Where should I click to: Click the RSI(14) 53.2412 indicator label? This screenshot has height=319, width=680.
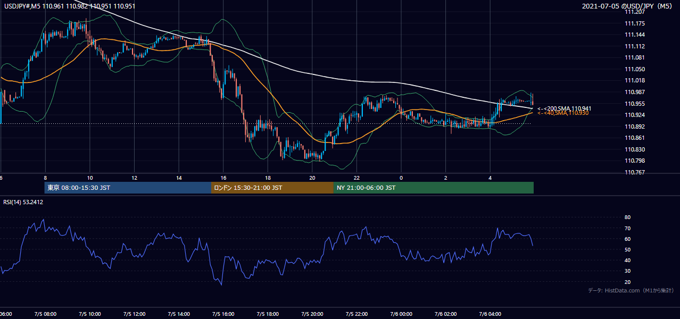pyautogui.click(x=23, y=203)
